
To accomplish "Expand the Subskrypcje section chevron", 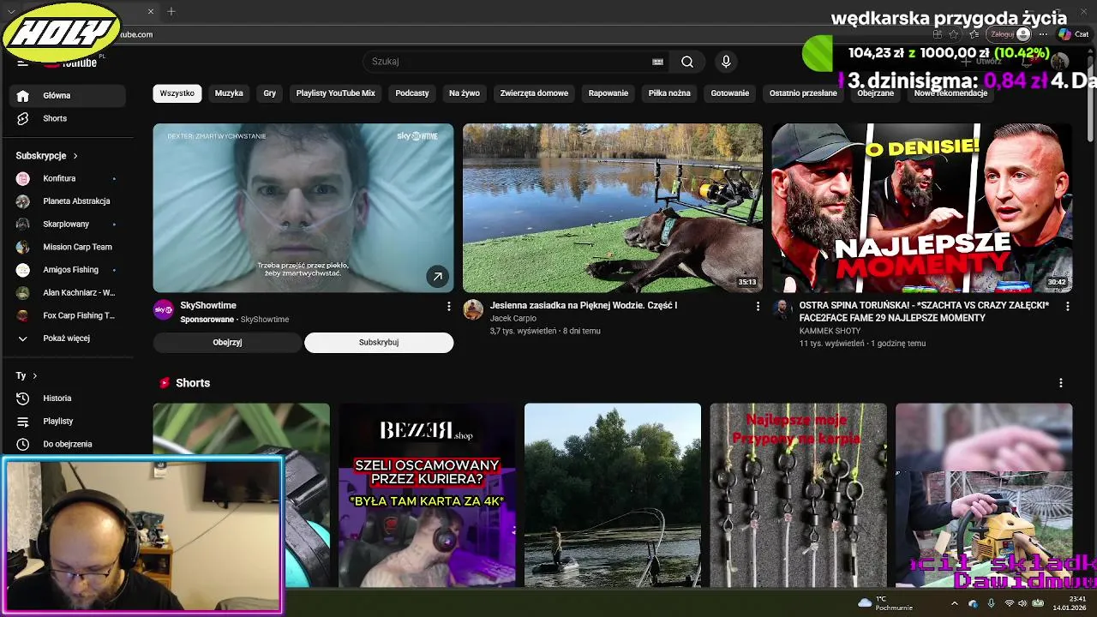I will pos(75,156).
